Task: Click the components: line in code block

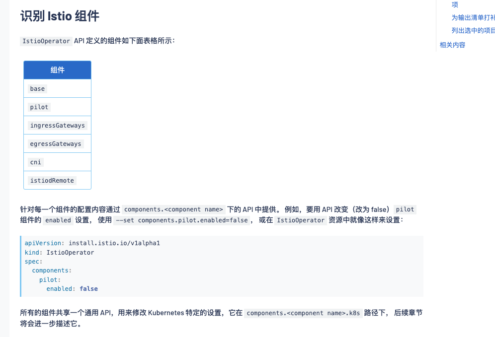Action: [x=52, y=270]
